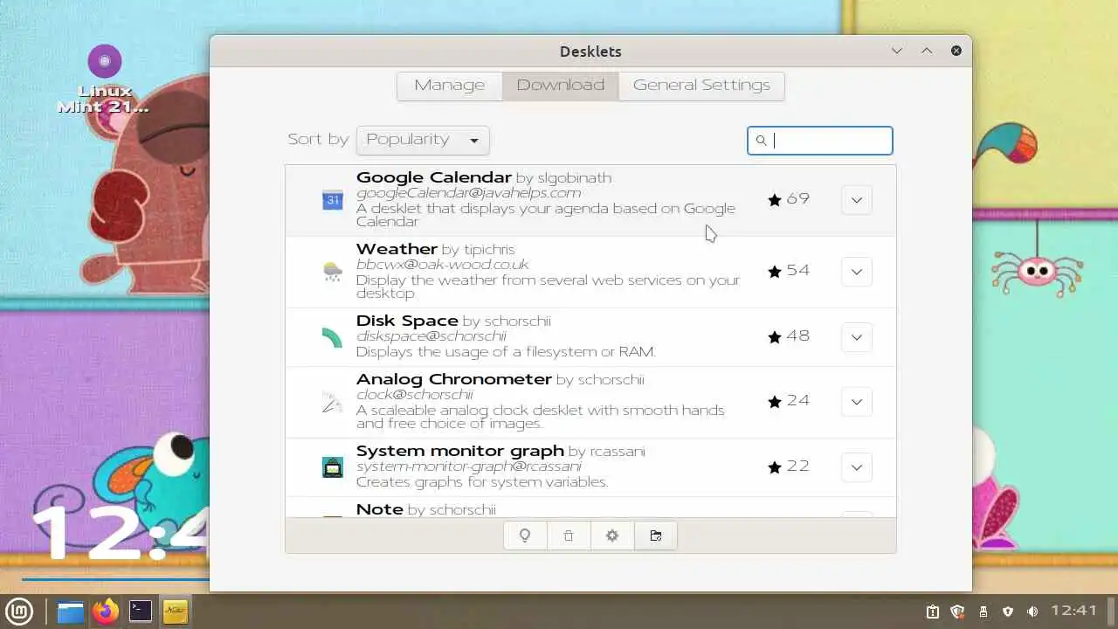1118x629 pixels.
Task: Click the removable drives tray icon
Action: click(983, 612)
